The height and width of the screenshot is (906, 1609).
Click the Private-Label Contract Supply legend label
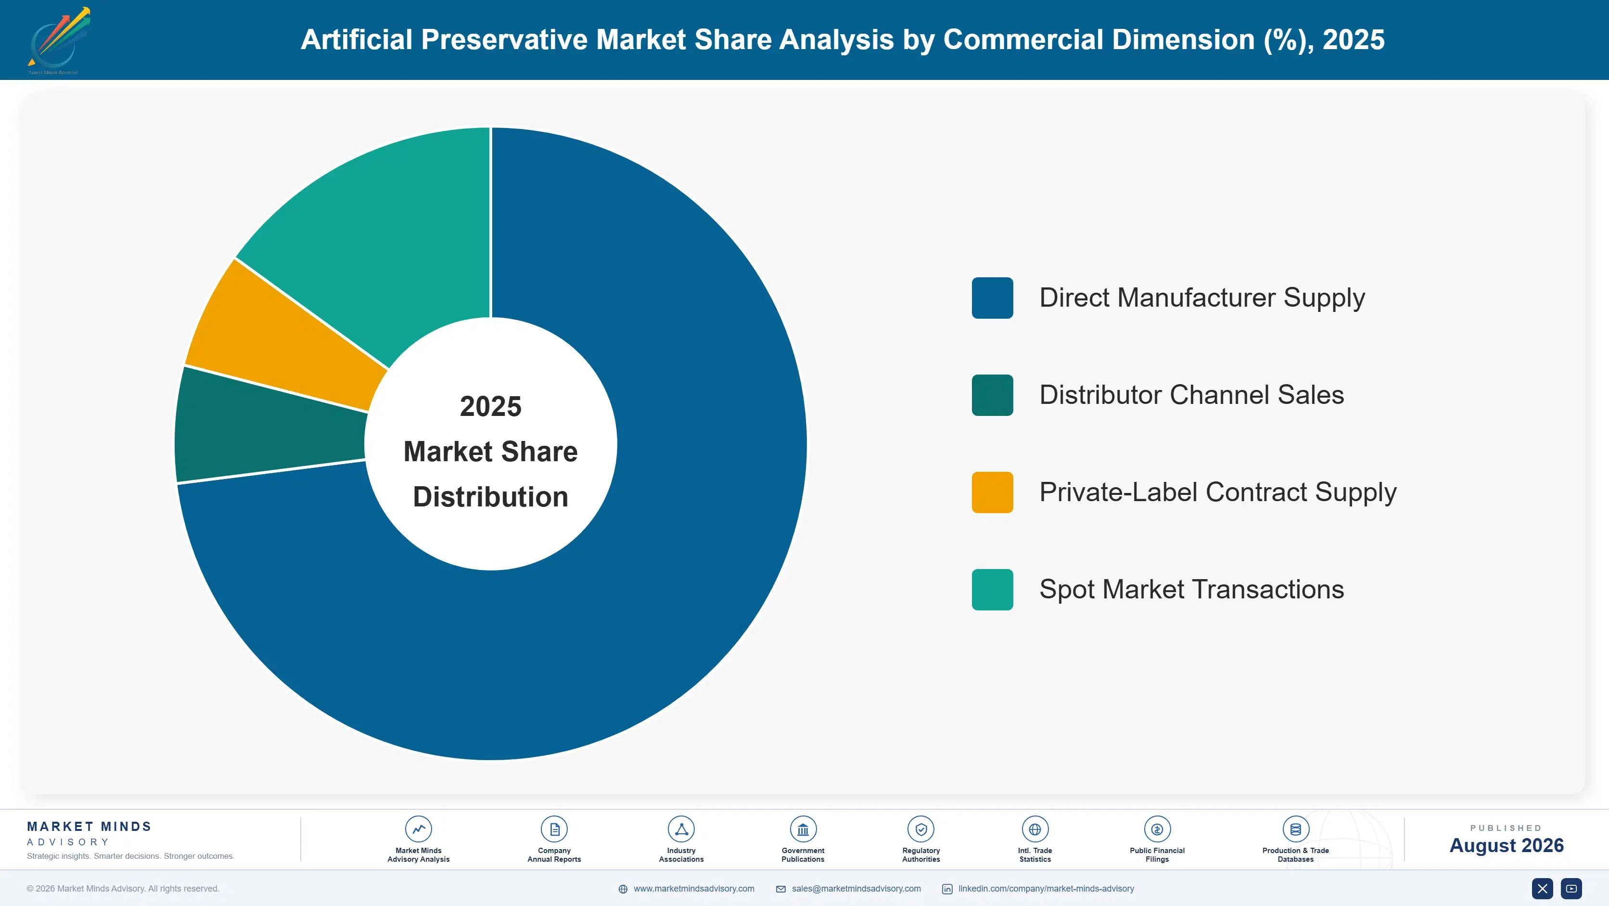click(x=1217, y=493)
